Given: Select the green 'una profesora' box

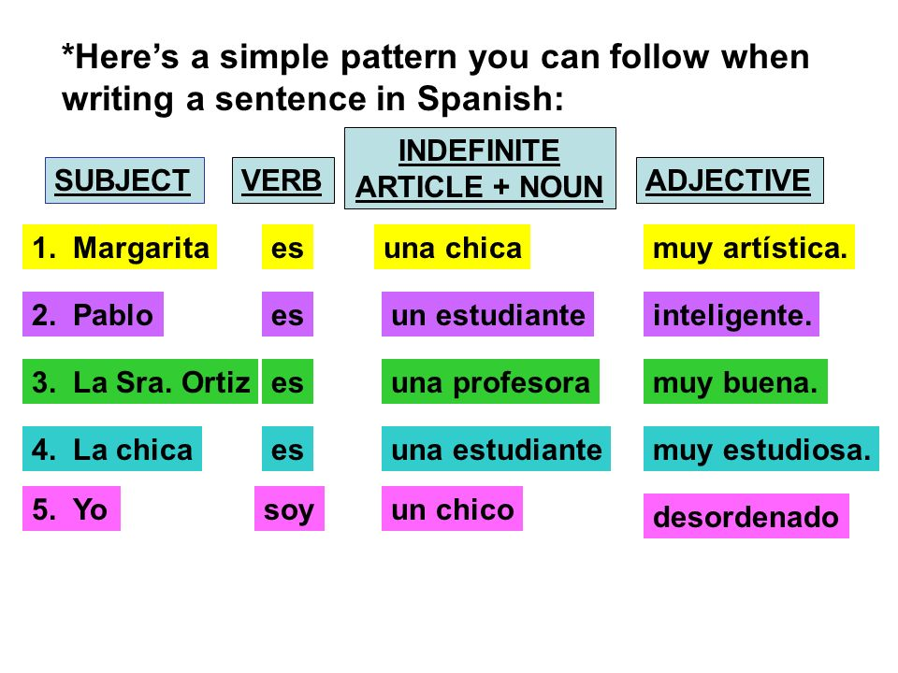Looking at the screenshot, I should point(491,381).
